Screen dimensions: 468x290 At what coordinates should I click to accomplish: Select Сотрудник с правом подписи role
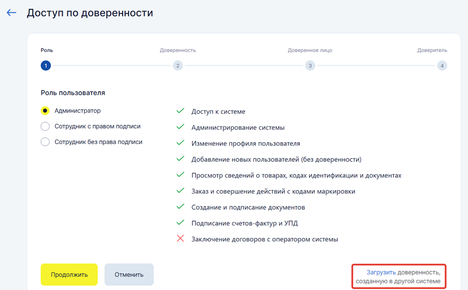[45, 126]
